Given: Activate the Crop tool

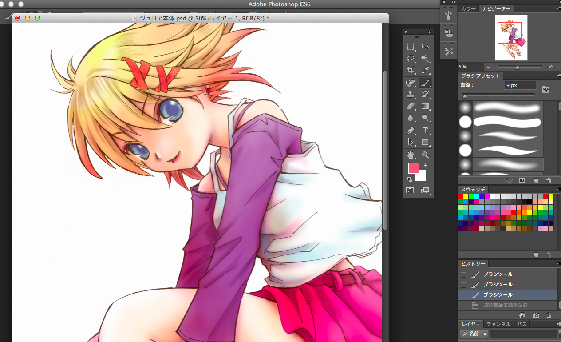Looking at the screenshot, I should [411, 70].
